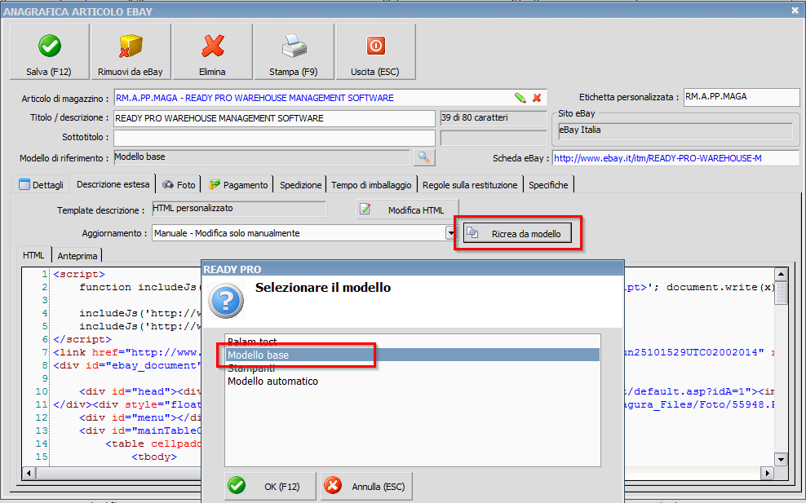Click the question mark dialog icon
The width and height of the screenshot is (806, 503).
click(226, 301)
